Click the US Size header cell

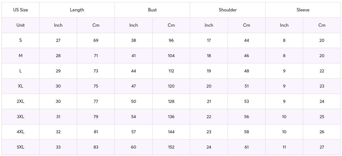pos(21,10)
